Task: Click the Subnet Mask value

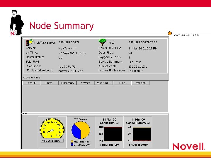Action: click(x=137, y=66)
